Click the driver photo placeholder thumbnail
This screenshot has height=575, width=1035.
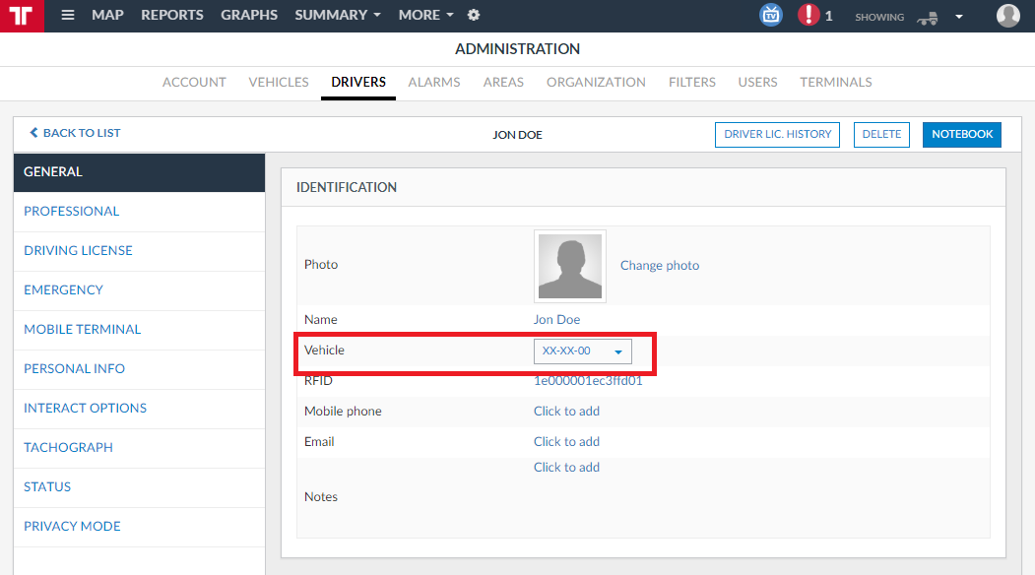point(569,266)
